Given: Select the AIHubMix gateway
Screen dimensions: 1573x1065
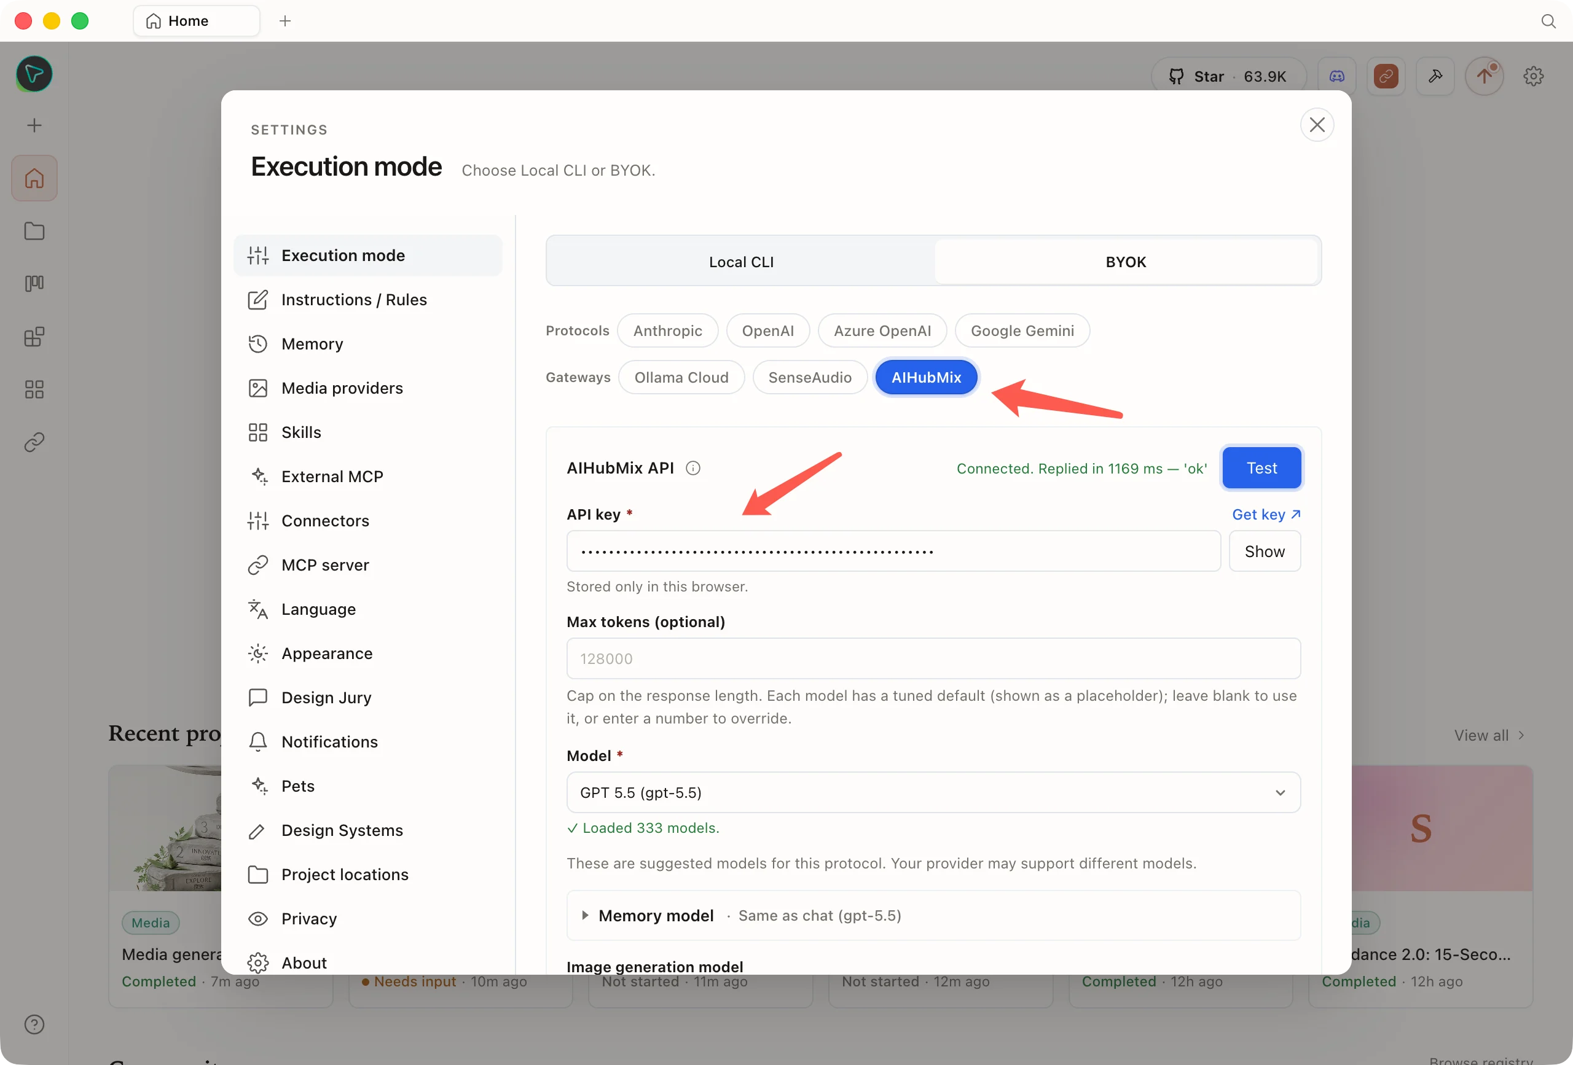Looking at the screenshot, I should 926,378.
